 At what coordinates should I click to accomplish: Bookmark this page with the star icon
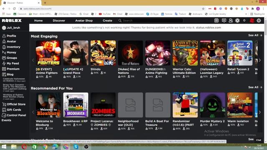pyautogui.click(x=203, y=9)
